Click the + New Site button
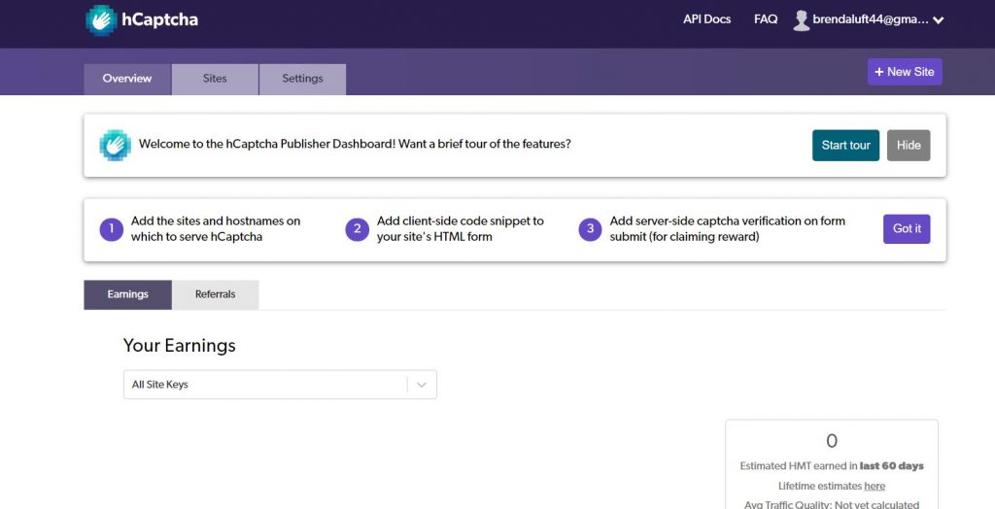 pyautogui.click(x=905, y=72)
